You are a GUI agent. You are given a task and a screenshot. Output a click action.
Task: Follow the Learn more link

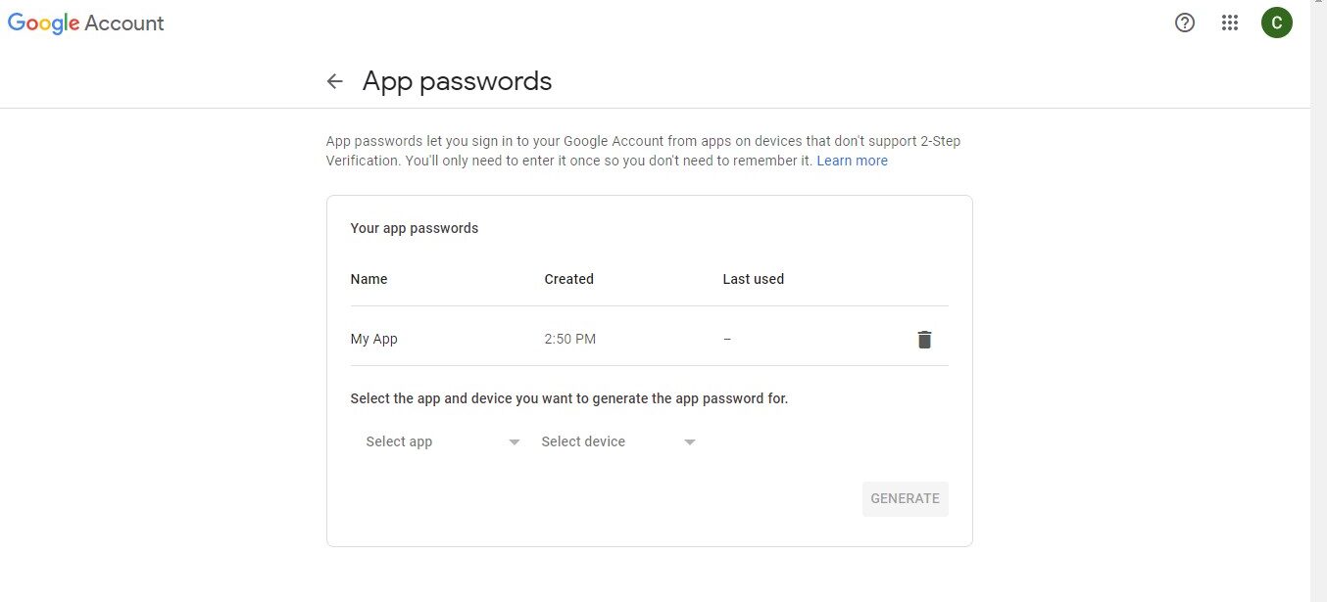click(x=852, y=161)
